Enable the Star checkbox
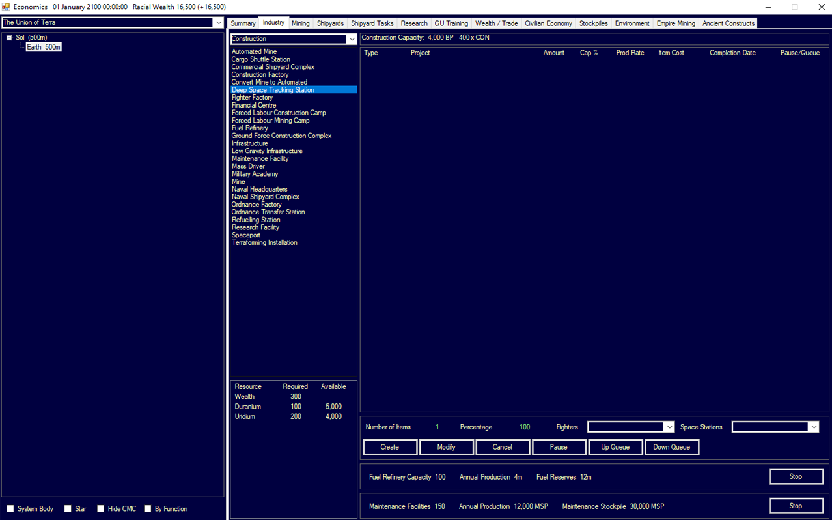The width and height of the screenshot is (832, 520). point(68,508)
